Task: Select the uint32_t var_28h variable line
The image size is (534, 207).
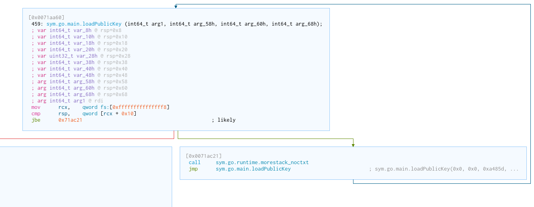Action: click(81, 56)
